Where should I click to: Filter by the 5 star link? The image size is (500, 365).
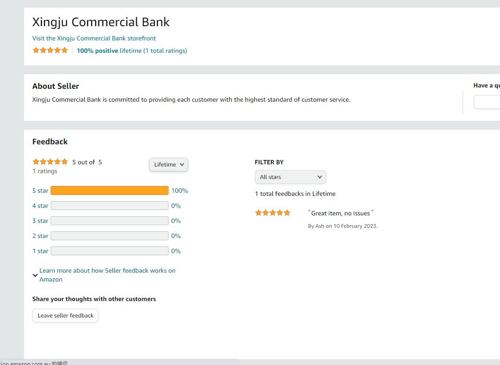point(40,190)
